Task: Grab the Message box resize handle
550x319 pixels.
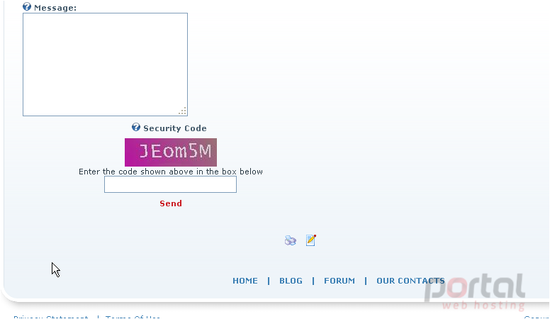Action: pyautogui.click(x=183, y=111)
